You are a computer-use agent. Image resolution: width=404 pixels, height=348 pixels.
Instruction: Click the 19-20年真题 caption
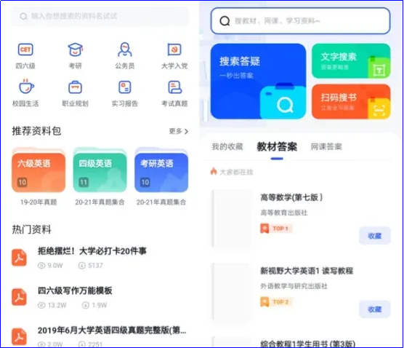[39, 202]
